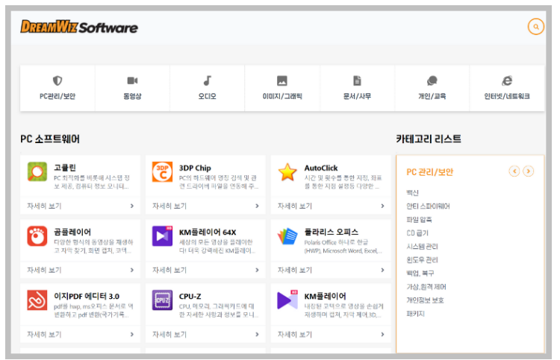Click the DreamWiz Software logo
Image resolution: width=560 pixels, height=360 pixels.
point(79,27)
